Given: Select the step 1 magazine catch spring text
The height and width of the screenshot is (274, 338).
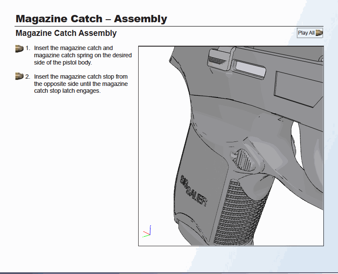Looking at the screenshot, I should click(x=83, y=56).
